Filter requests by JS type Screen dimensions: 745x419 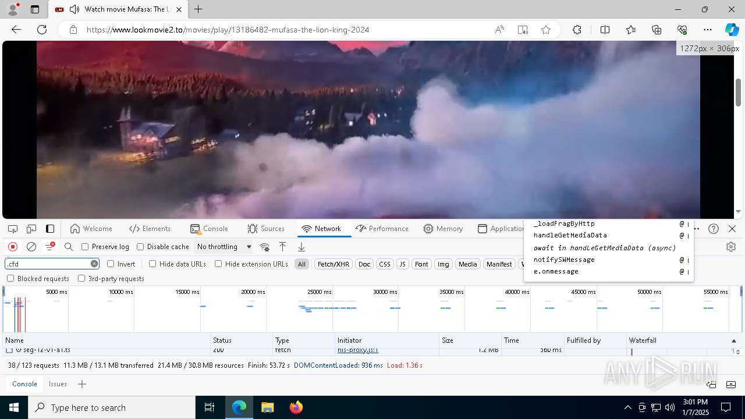click(402, 264)
